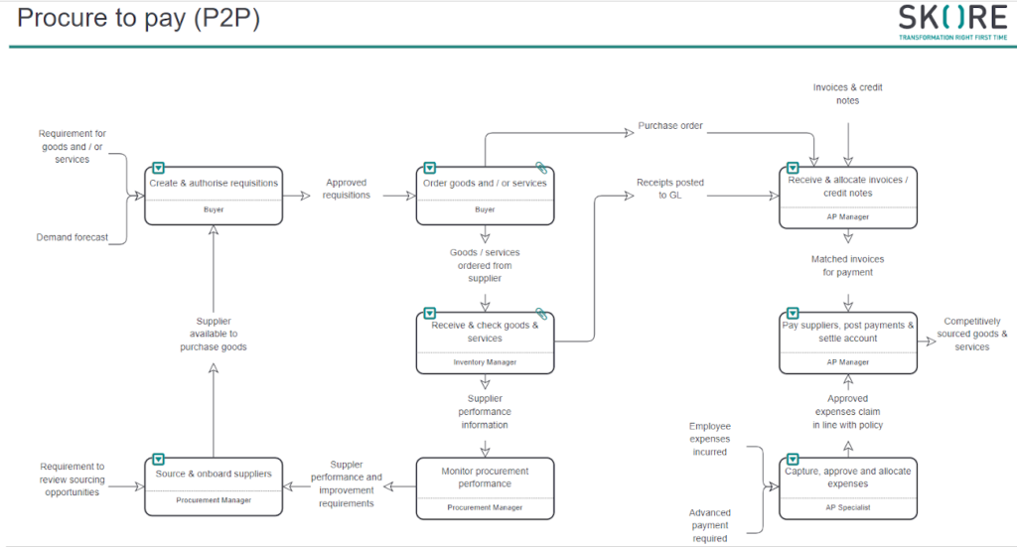The height and width of the screenshot is (547, 1017).
Task: Expand Receive & allocate invoices / credit notes
Action: point(793,168)
